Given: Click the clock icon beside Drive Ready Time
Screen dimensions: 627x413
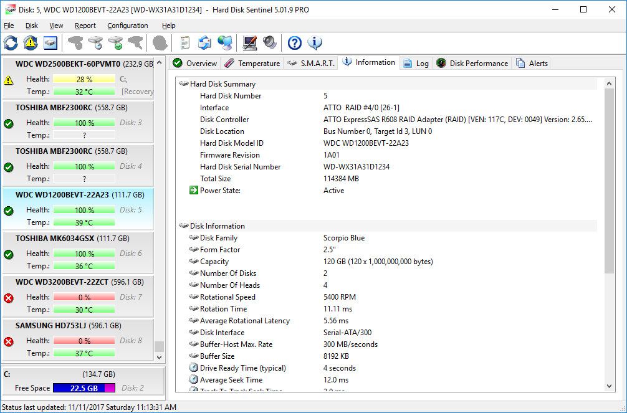Looking at the screenshot, I should point(194,368).
